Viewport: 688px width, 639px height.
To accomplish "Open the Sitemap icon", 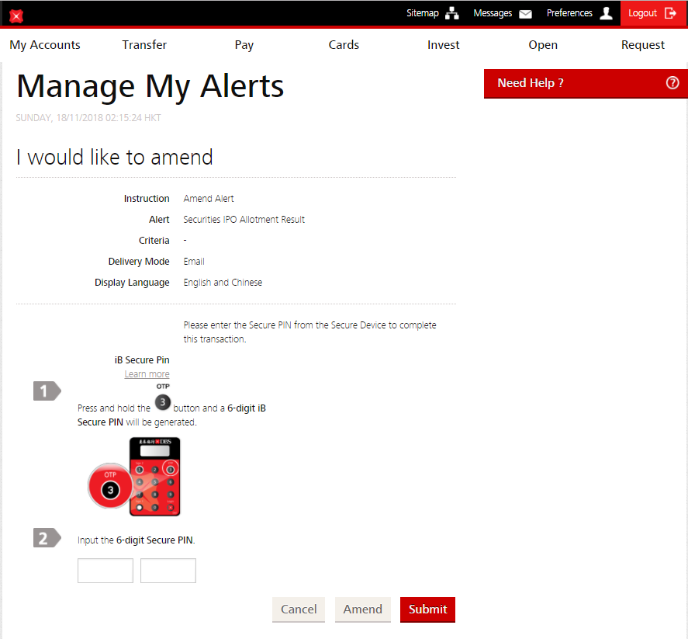I will [x=452, y=13].
